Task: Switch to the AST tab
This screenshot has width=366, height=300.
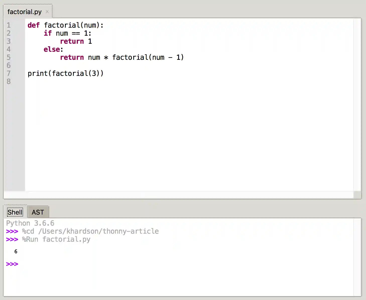Action: point(38,212)
